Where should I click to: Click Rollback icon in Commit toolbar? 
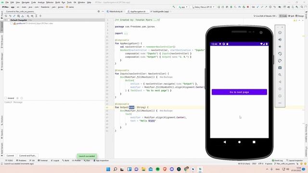click(x=10, y=16)
